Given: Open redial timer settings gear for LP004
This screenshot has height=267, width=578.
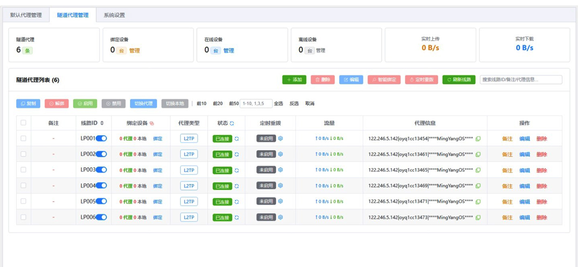Looking at the screenshot, I should coord(280,185).
